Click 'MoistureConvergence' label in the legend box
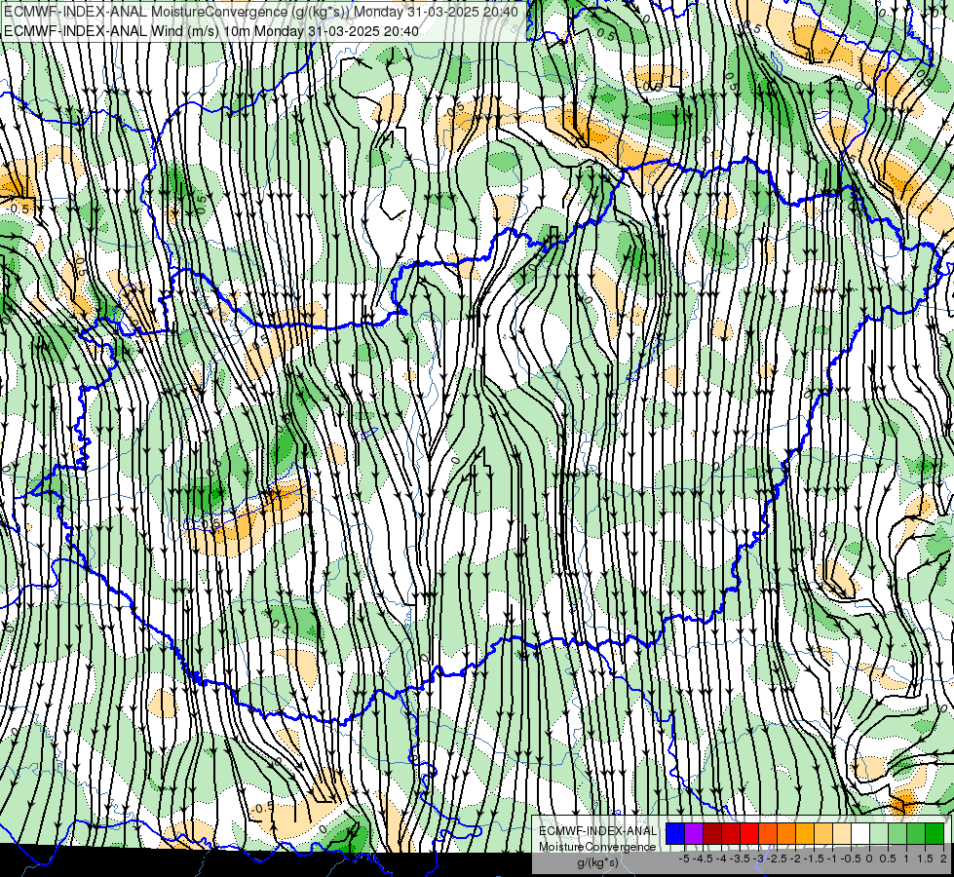954x877 pixels. pyautogui.click(x=597, y=847)
